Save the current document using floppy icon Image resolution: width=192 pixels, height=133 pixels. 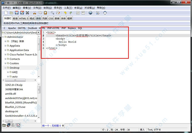pyautogui.click(x=17, y=13)
